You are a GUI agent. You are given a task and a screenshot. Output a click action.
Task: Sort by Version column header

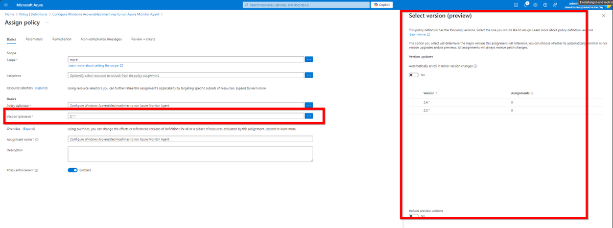click(x=430, y=94)
